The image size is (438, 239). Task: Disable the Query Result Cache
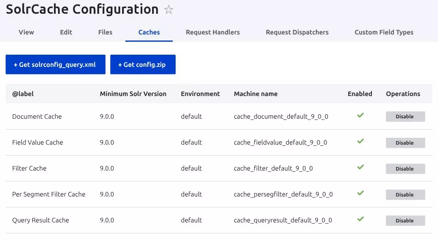[x=405, y=221]
